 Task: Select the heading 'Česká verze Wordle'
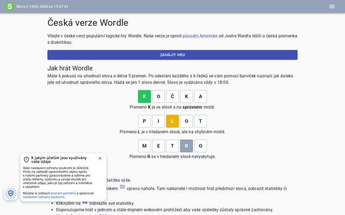click(87, 23)
